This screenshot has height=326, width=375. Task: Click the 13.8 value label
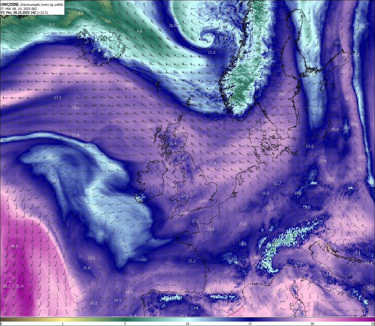point(299,264)
